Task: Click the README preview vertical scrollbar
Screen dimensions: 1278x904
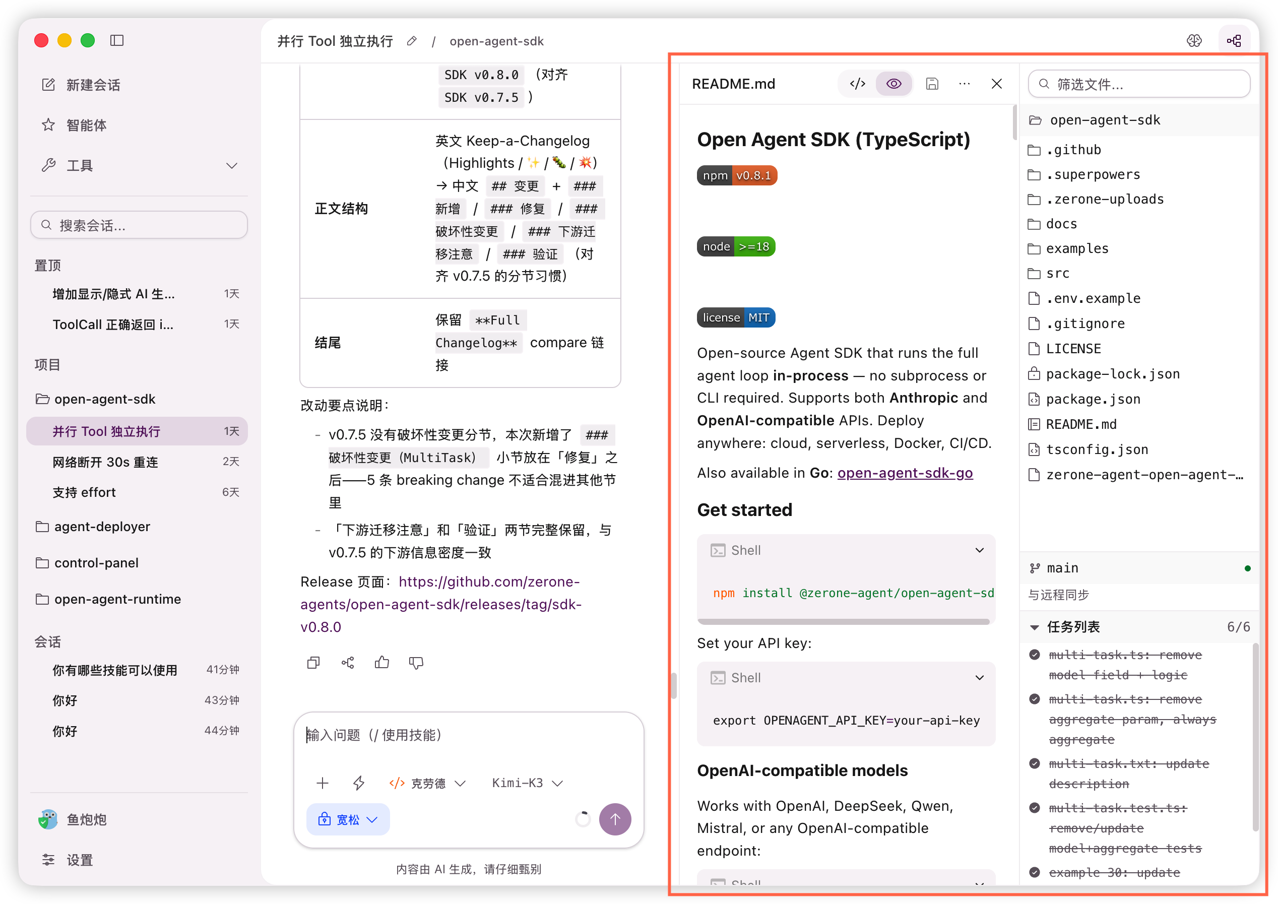Action: click(1014, 122)
